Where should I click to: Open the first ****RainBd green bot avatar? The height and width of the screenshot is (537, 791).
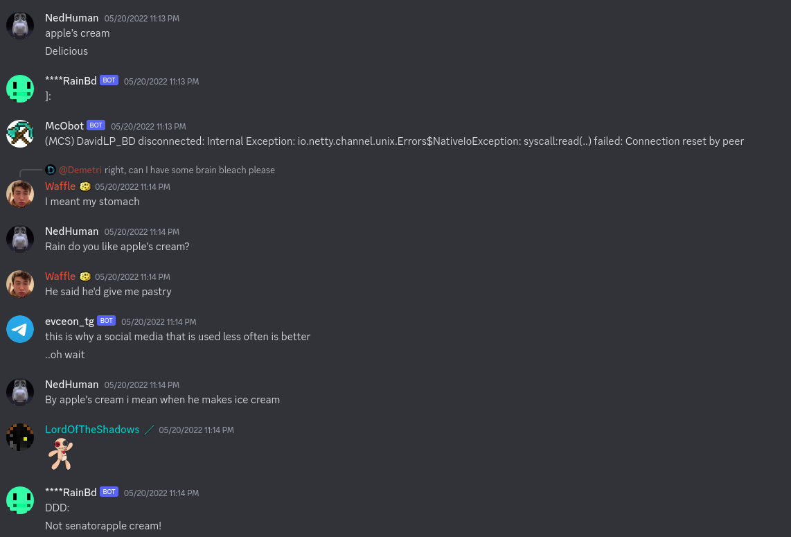20,89
